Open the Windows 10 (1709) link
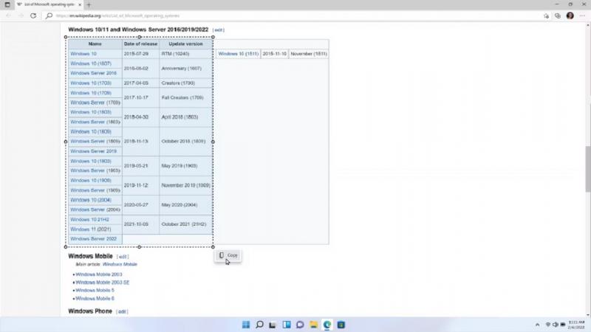Screen dimensions: 591x332 91,93
